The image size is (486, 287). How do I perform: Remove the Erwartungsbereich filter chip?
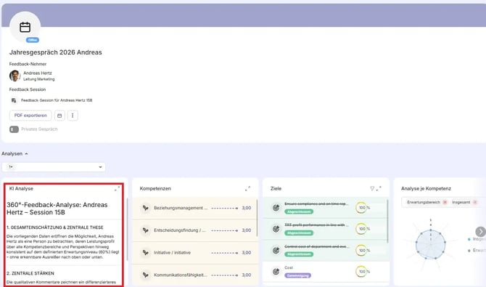[445, 202]
